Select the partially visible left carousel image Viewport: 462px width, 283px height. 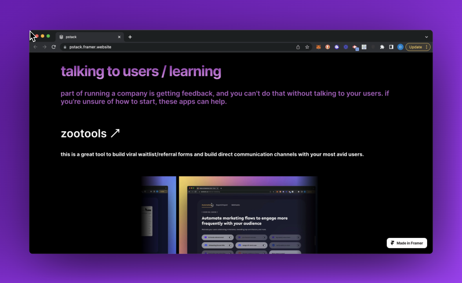159,215
